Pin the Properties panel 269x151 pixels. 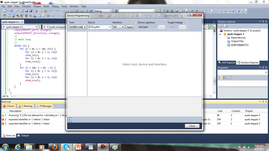pos(263,68)
